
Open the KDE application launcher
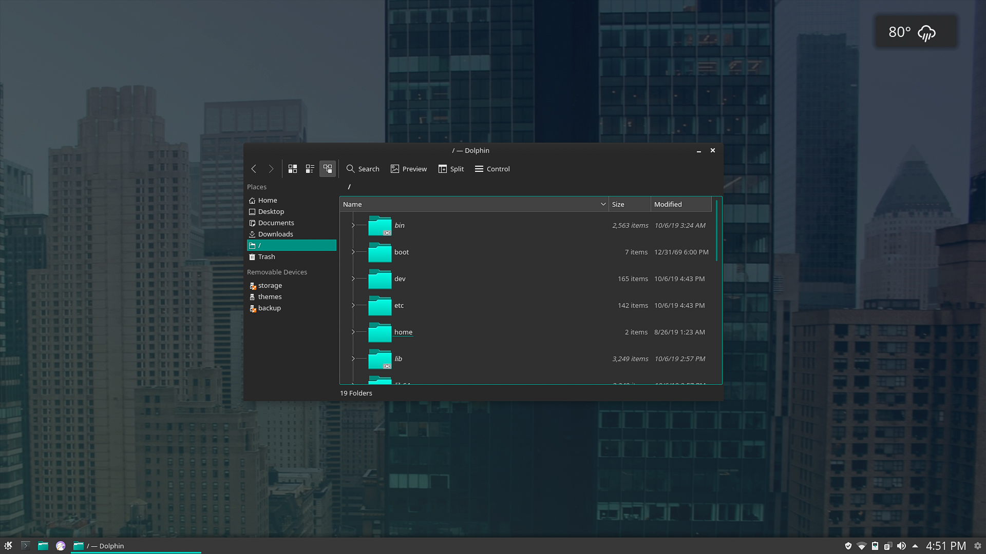(x=8, y=546)
